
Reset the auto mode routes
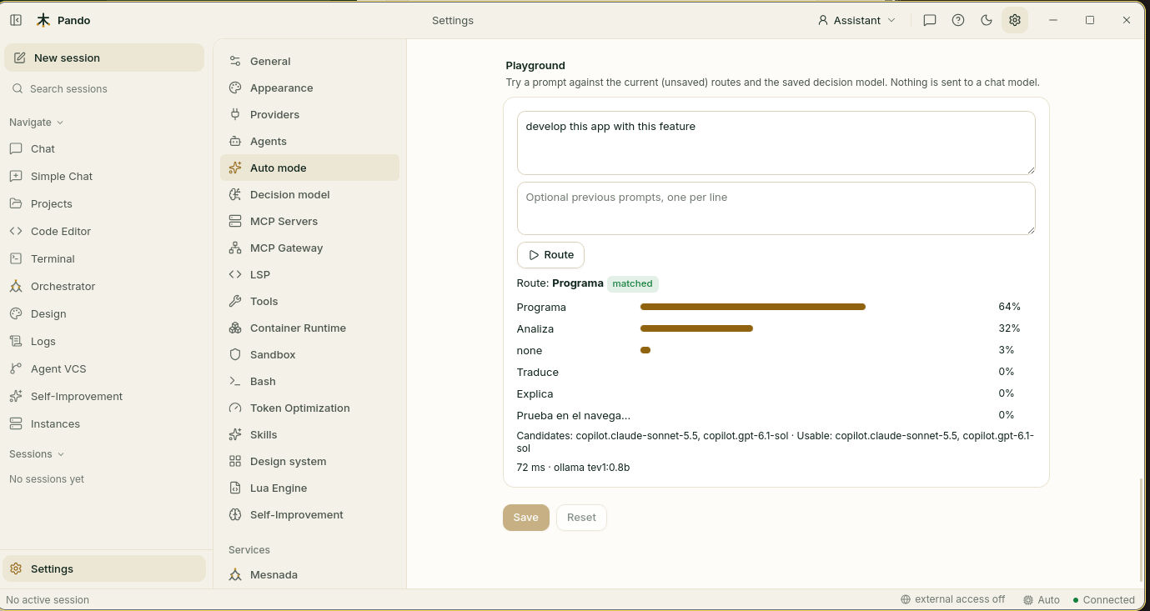[581, 517]
